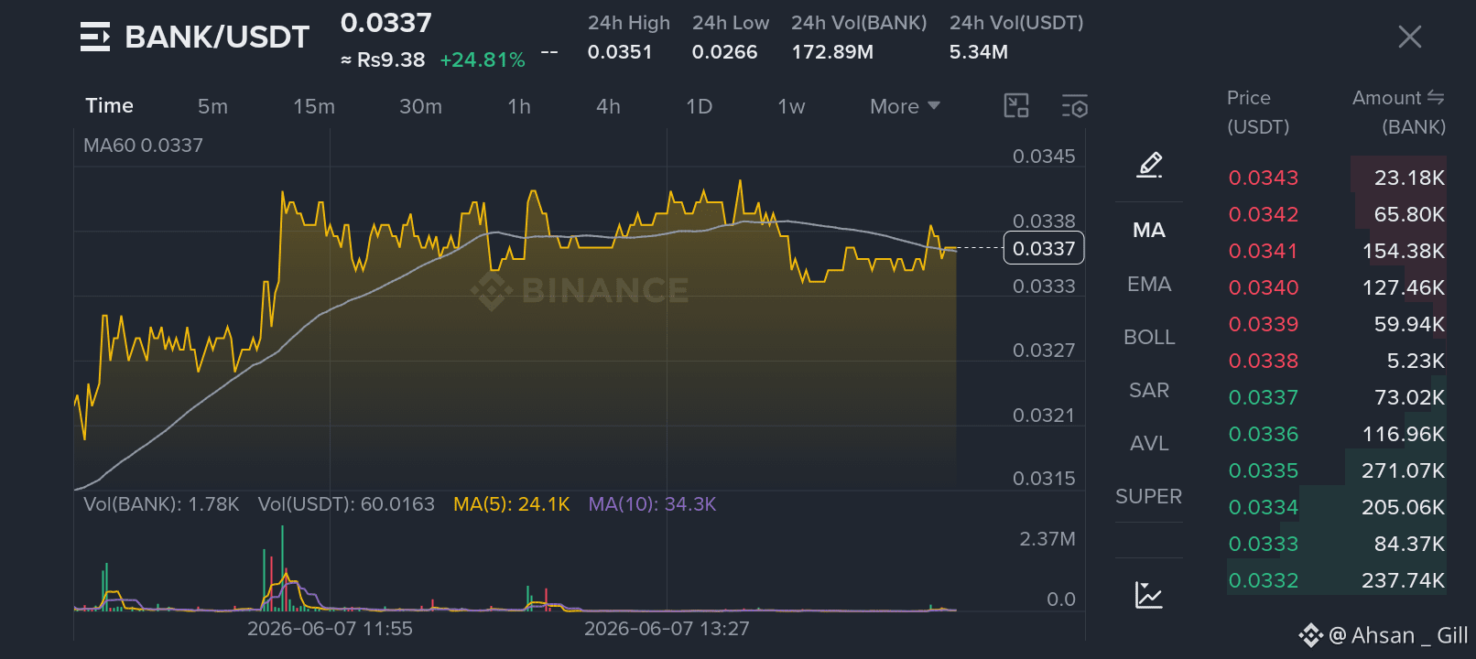Viewport: 1476px width, 659px height.
Task: Select the 30m interval
Action: coord(420,106)
